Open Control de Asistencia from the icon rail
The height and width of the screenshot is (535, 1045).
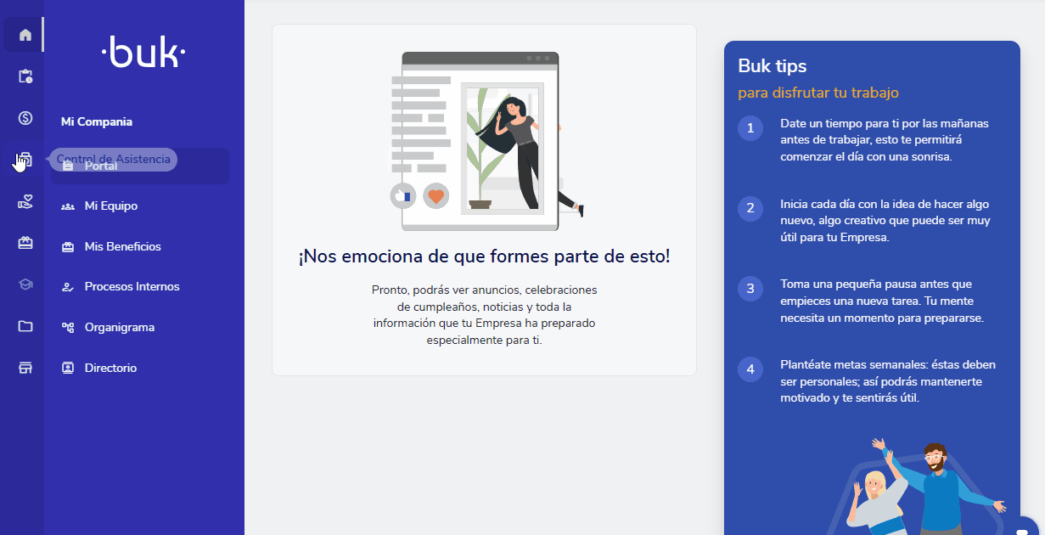point(23,159)
